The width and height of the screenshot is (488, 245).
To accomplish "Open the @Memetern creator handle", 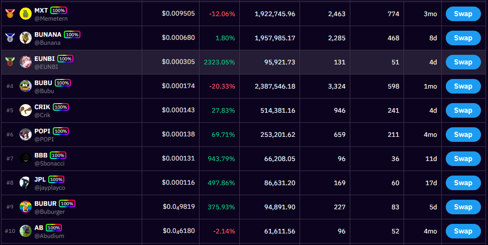I will pos(51,19).
